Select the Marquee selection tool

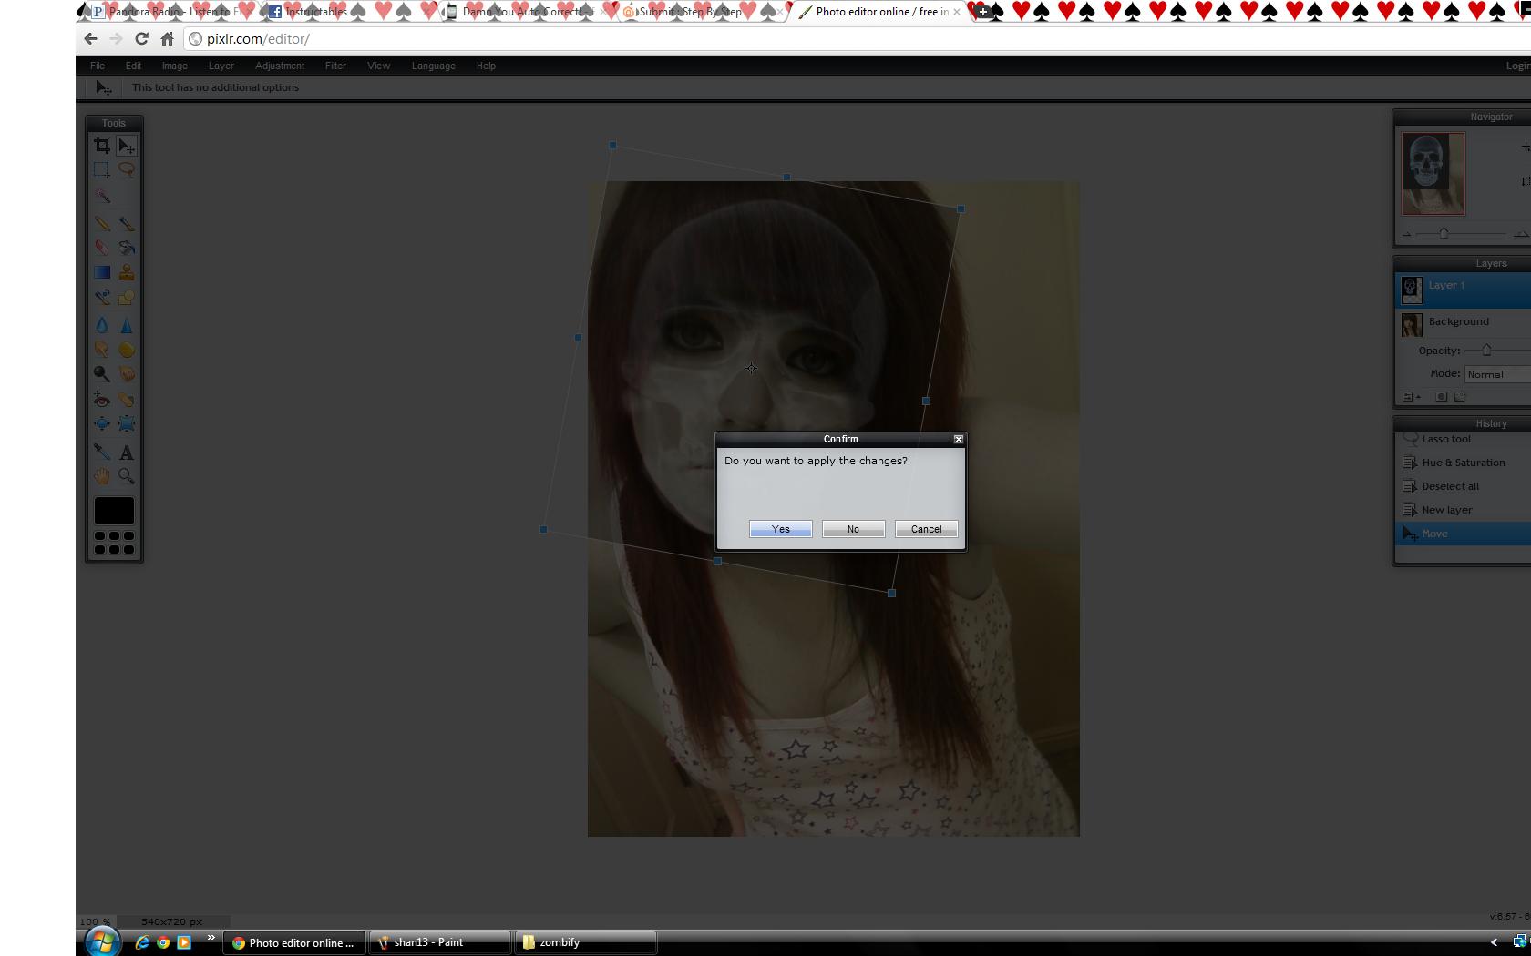tap(102, 170)
